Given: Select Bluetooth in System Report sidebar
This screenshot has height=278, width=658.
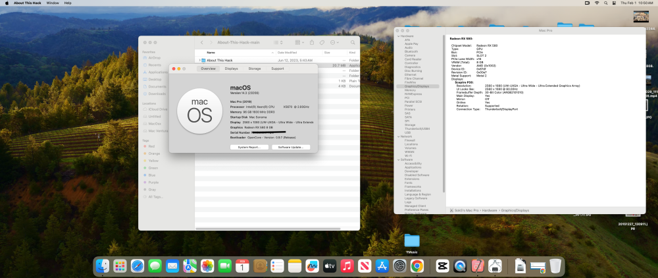Looking at the screenshot, I should [411, 51].
